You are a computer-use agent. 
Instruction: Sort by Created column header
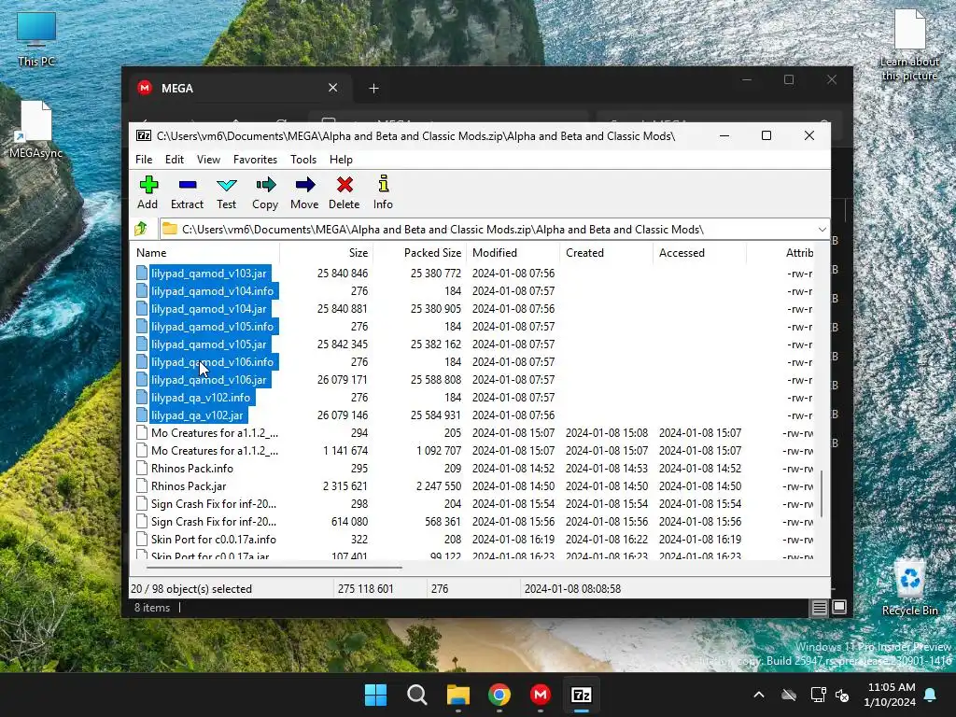click(x=606, y=252)
